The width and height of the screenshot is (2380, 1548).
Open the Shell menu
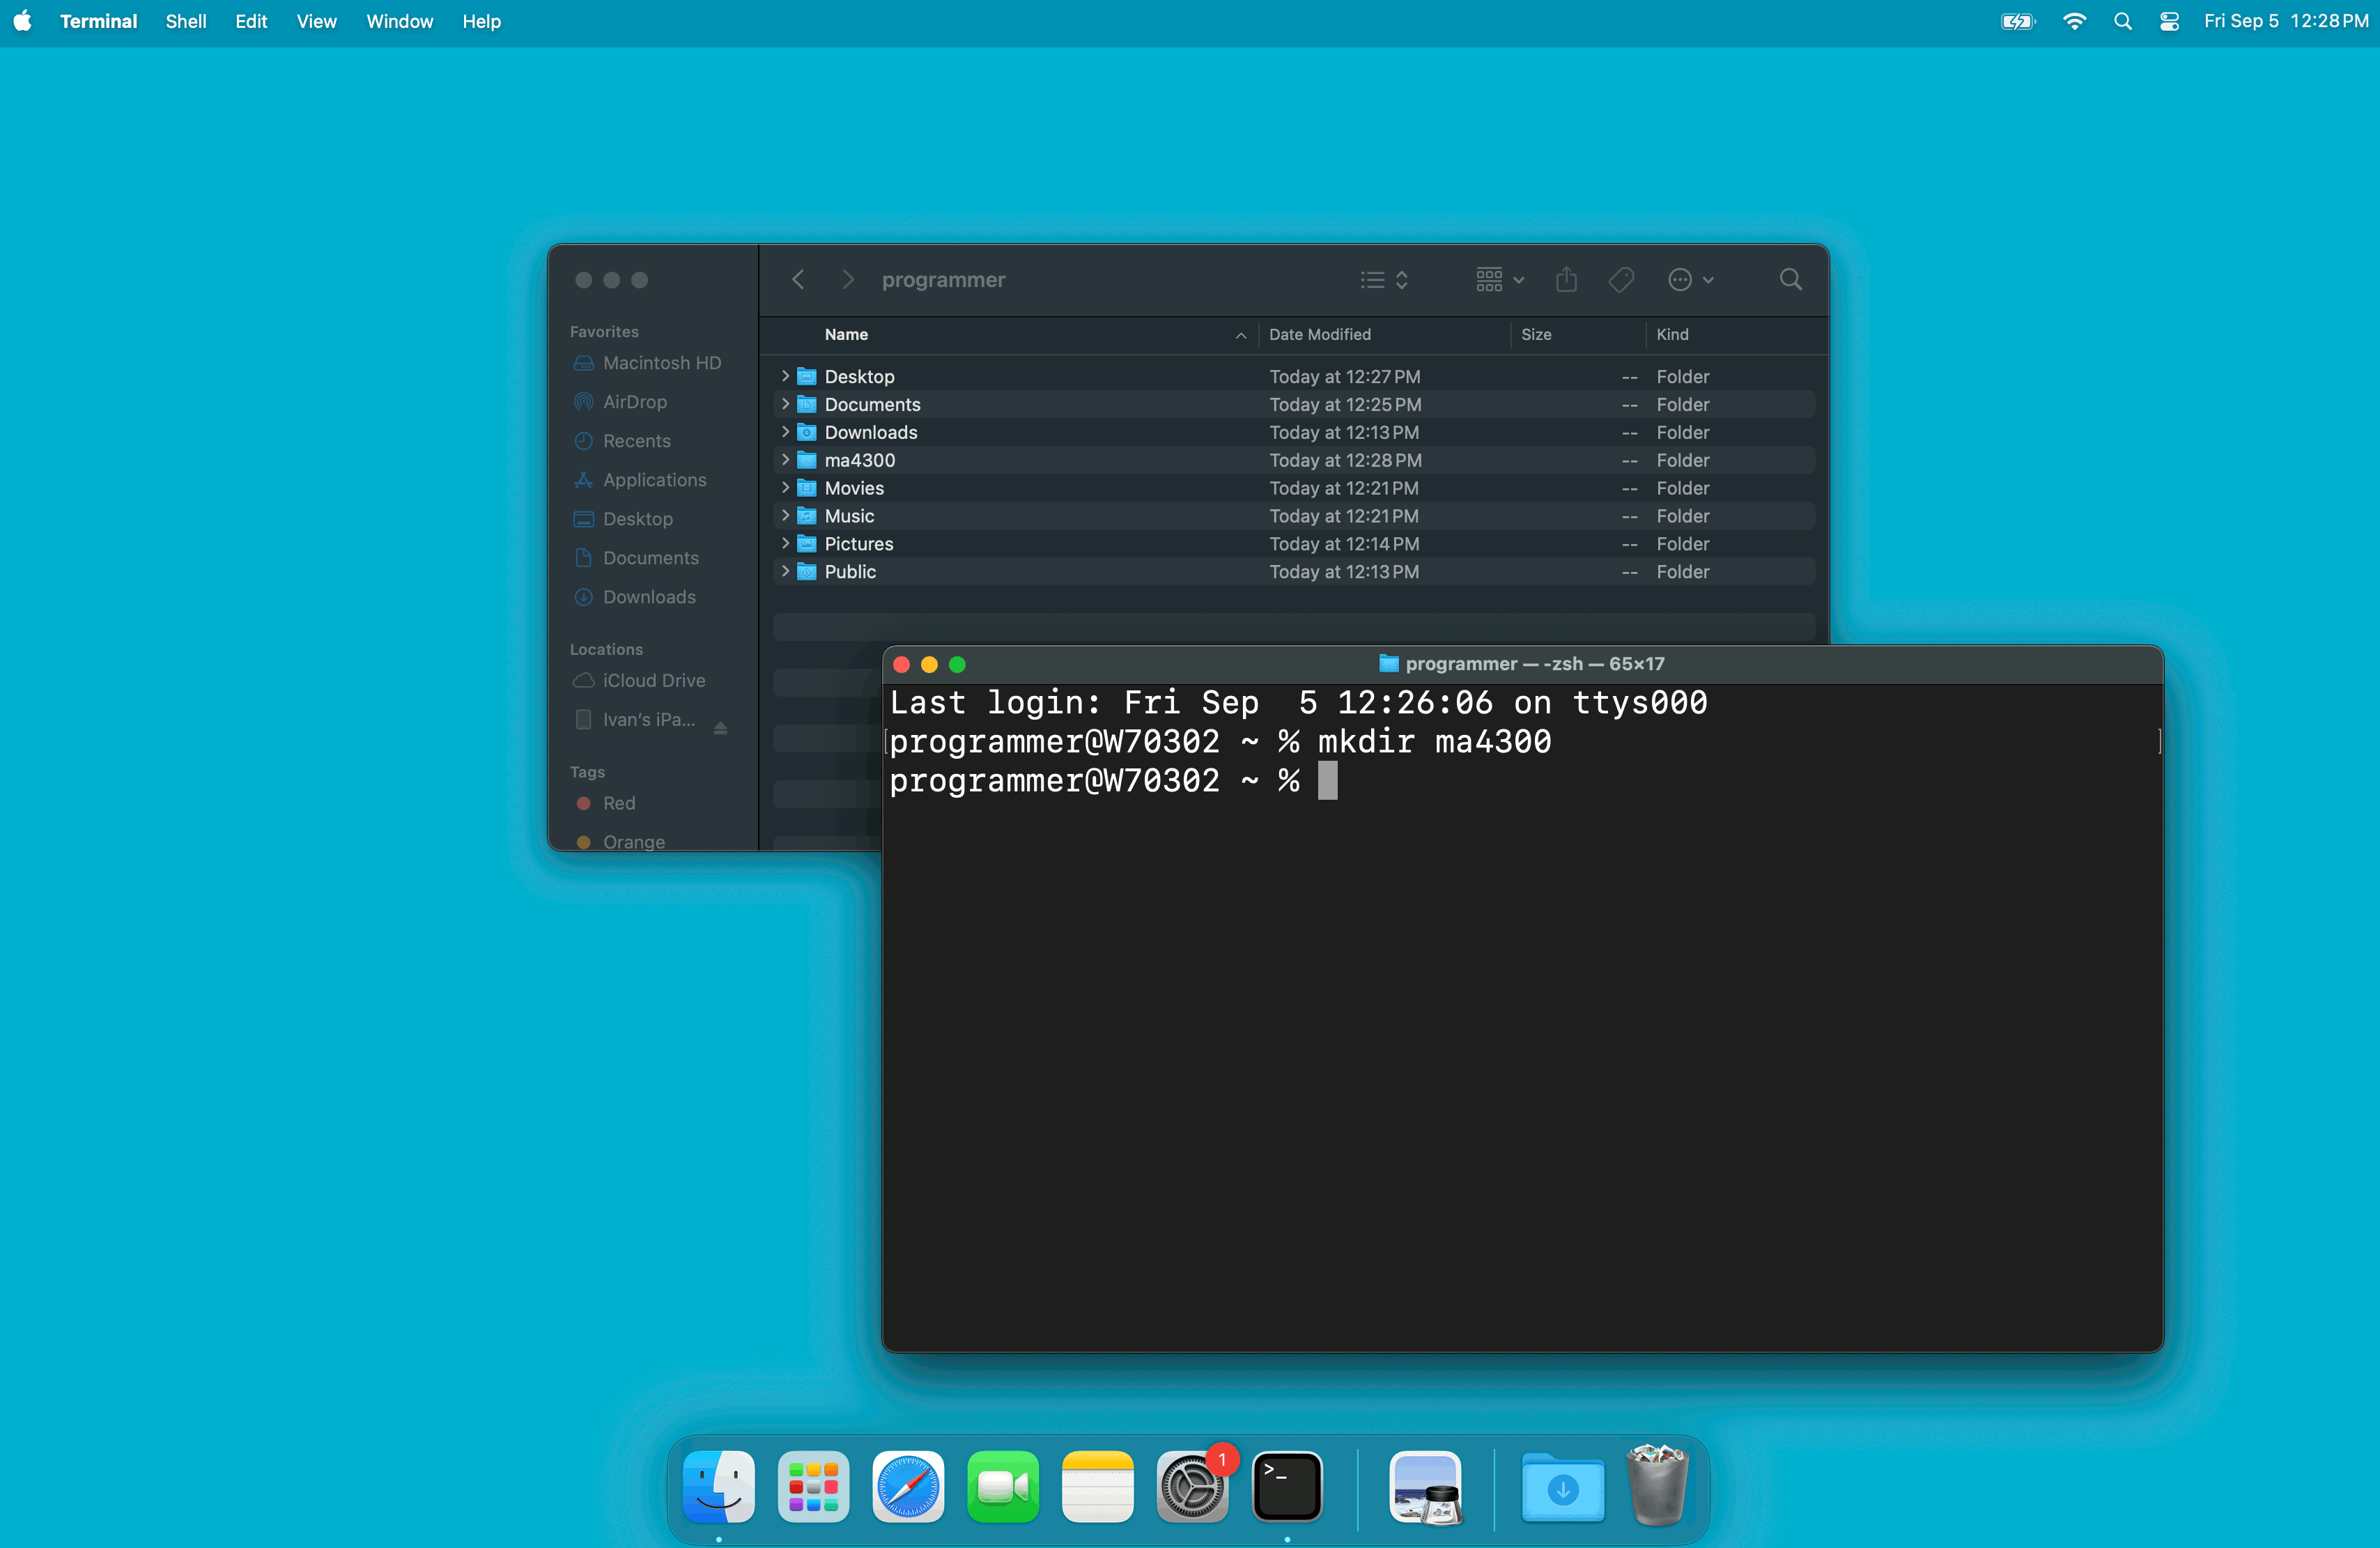[x=185, y=21]
